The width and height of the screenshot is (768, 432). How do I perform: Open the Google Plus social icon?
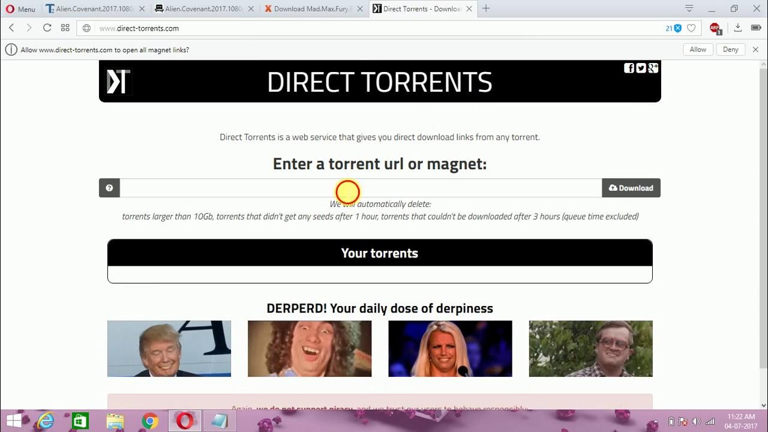653,68
